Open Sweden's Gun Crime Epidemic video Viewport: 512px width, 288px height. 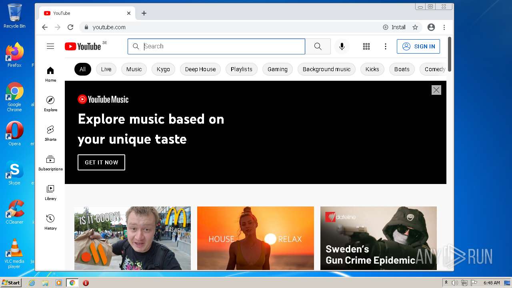tap(378, 238)
